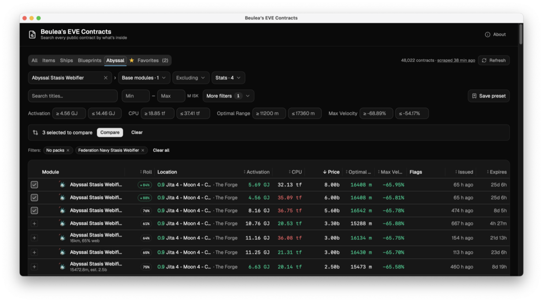Click the Search titles input field
This screenshot has width=543, height=302.
tap(73, 96)
